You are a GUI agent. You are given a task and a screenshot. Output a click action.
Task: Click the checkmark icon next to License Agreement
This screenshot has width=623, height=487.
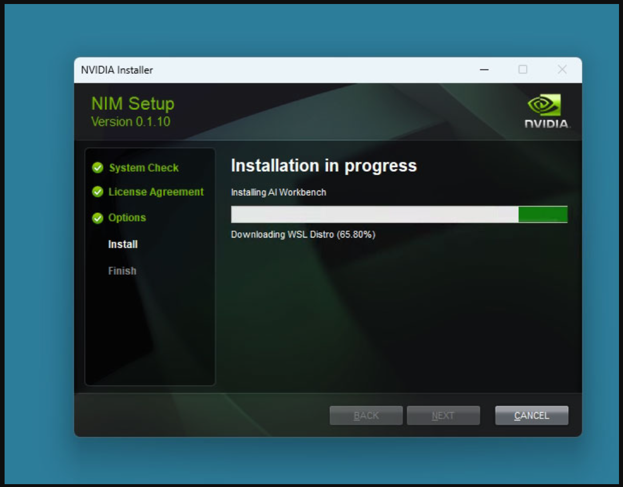[x=97, y=192]
